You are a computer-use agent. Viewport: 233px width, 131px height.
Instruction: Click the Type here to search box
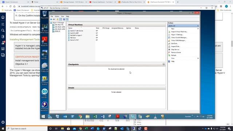tap(27, 128)
